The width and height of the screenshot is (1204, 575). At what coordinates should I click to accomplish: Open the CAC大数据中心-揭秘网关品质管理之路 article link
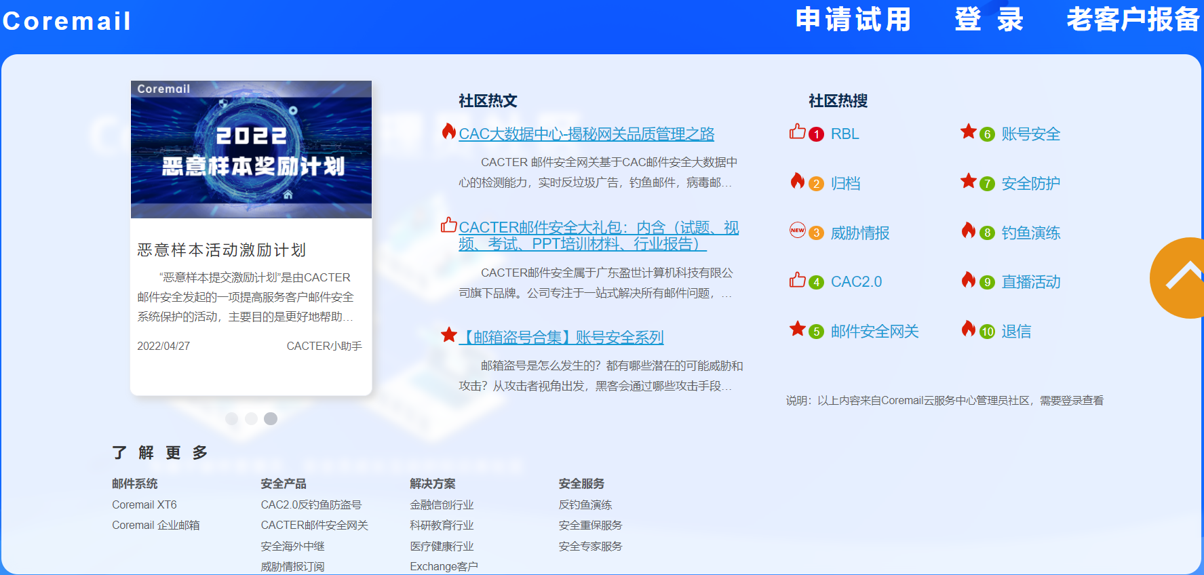[x=586, y=134]
